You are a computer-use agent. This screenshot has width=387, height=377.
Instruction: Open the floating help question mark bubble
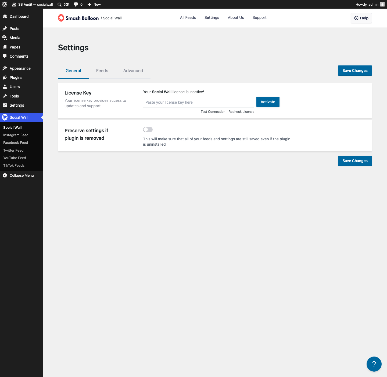tap(374, 364)
